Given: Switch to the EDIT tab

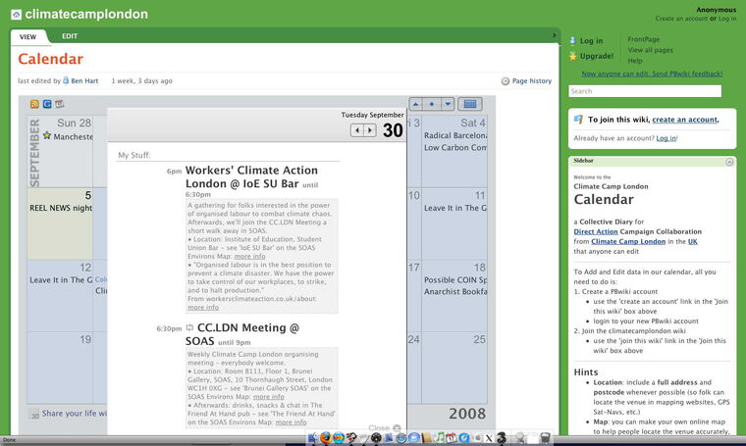Looking at the screenshot, I should pyautogui.click(x=70, y=36).
